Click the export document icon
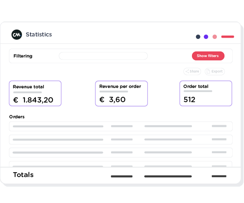 point(208,71)
